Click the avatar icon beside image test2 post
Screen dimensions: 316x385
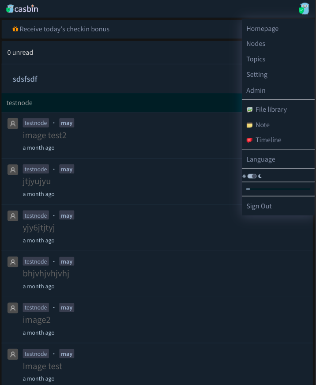[12, 123]
